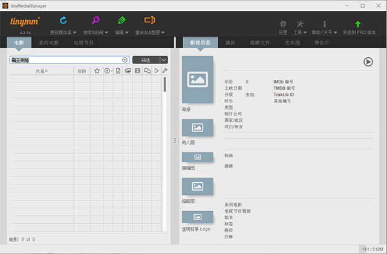This screenshot has width=387, height=254.
Task: Select the 视频文件 media files tab
Action: click(259, 43)
